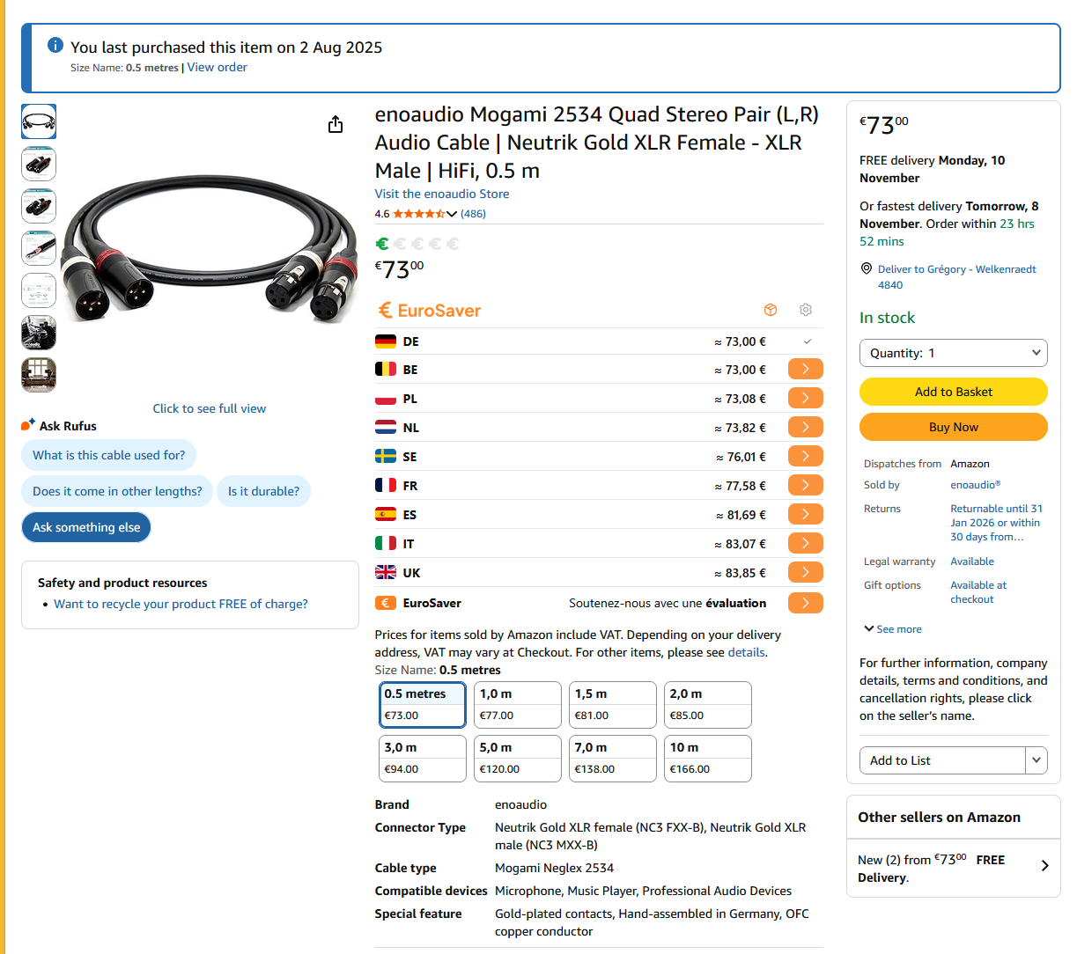1077x954 pixels.
Task: Click the share icon above product image
Action: click(x=336, y=125)
